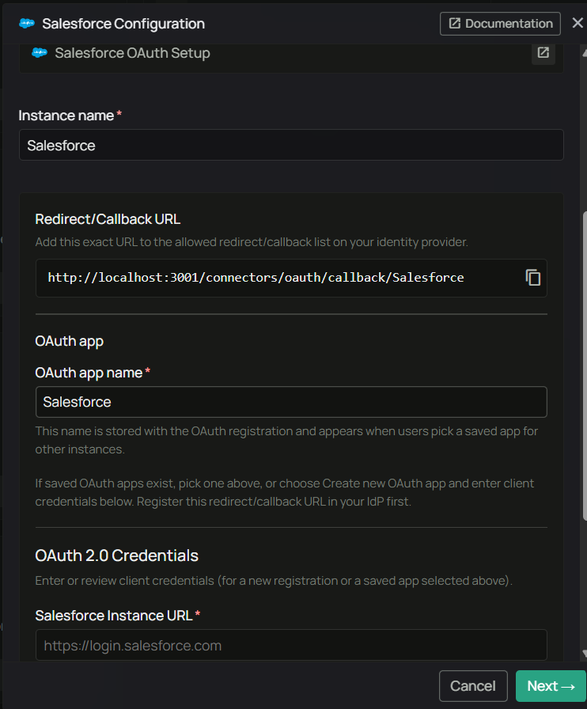This screenshot has width=587, height=709.
Task: Click the Salesforce cloud logo in header
Action: pos(27,24)
